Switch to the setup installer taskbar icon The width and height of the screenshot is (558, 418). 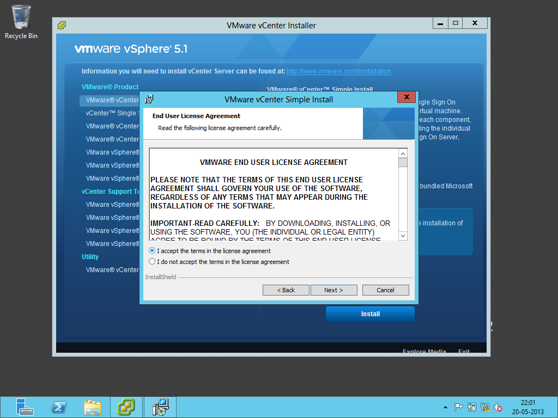pos(160,407)
